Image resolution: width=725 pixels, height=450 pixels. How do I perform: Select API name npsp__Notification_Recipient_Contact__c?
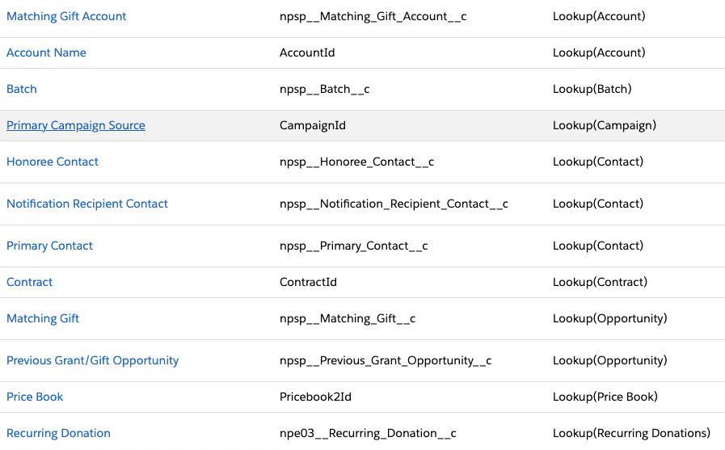click(394, 204)
